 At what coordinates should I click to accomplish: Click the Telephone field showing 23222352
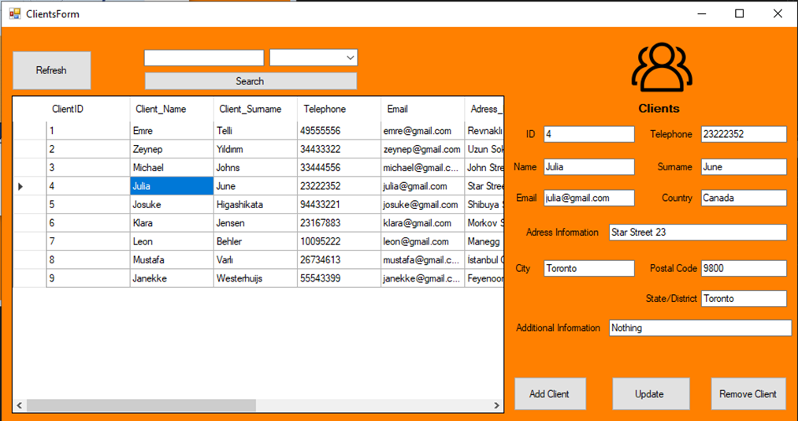(744, 134)
